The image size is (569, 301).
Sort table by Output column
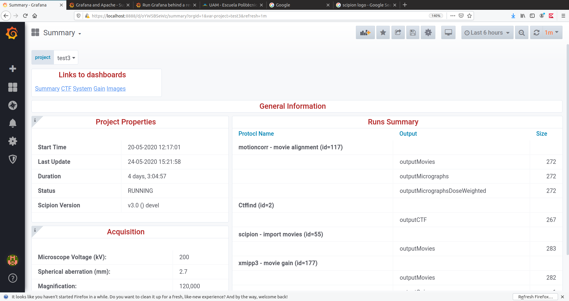[408, 134]
